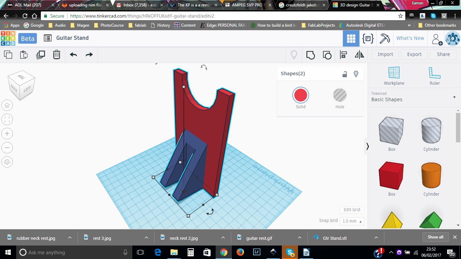Open the user profile avatar

pyautogui.click(x=452, y=38)
